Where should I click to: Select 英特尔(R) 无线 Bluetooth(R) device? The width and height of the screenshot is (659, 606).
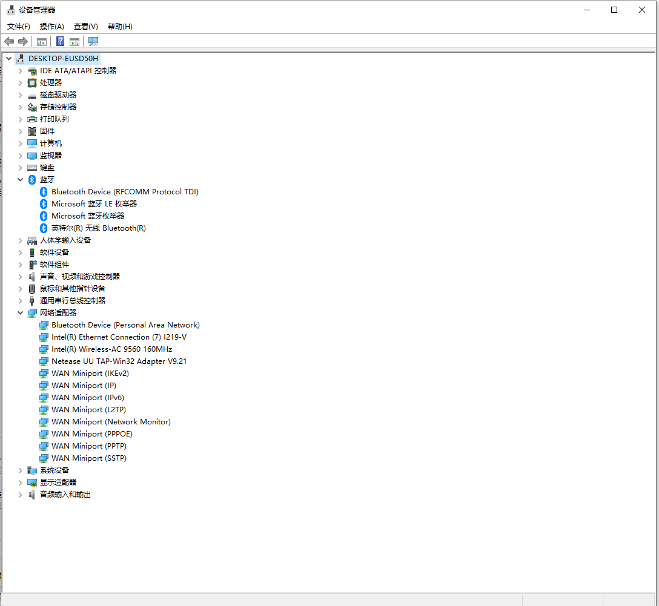tap(98, 228)
